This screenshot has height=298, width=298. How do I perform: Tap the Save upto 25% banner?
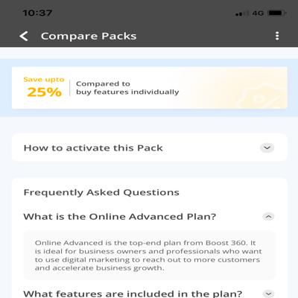point(150,88)
